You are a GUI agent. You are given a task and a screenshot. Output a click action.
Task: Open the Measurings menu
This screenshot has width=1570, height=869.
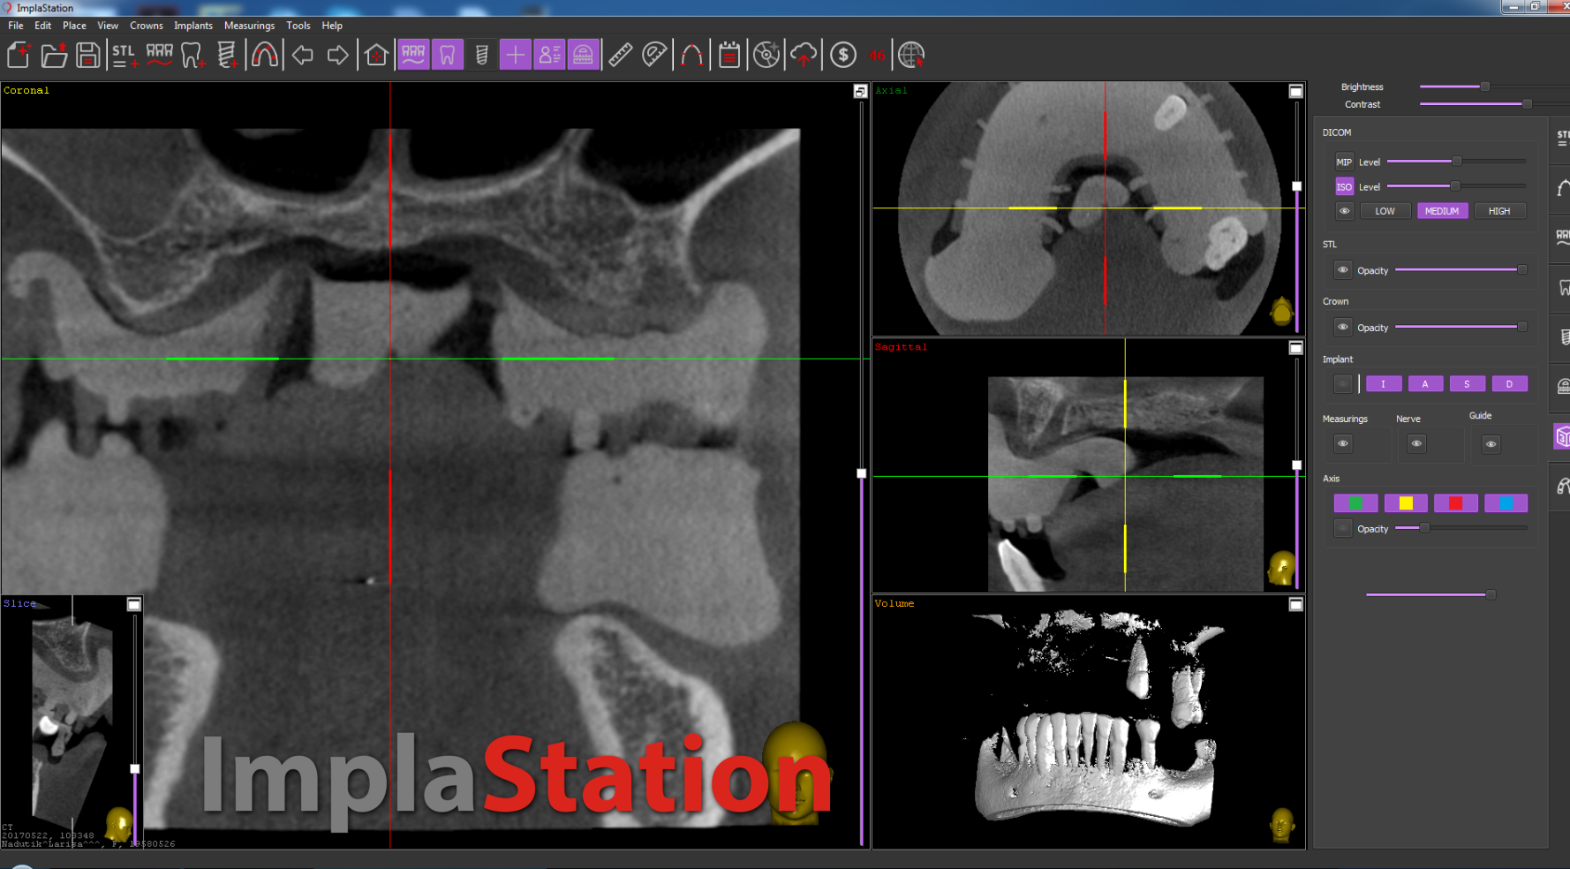tap(249, 26)
